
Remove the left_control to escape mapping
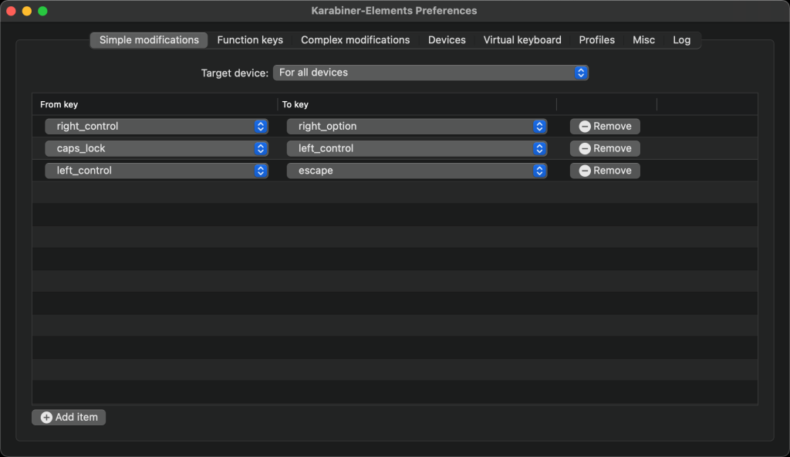pos(605,171)
